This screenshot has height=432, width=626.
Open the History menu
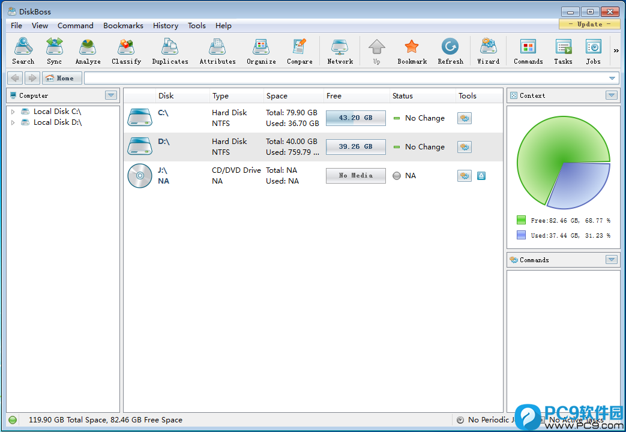(x=165, y=26)
